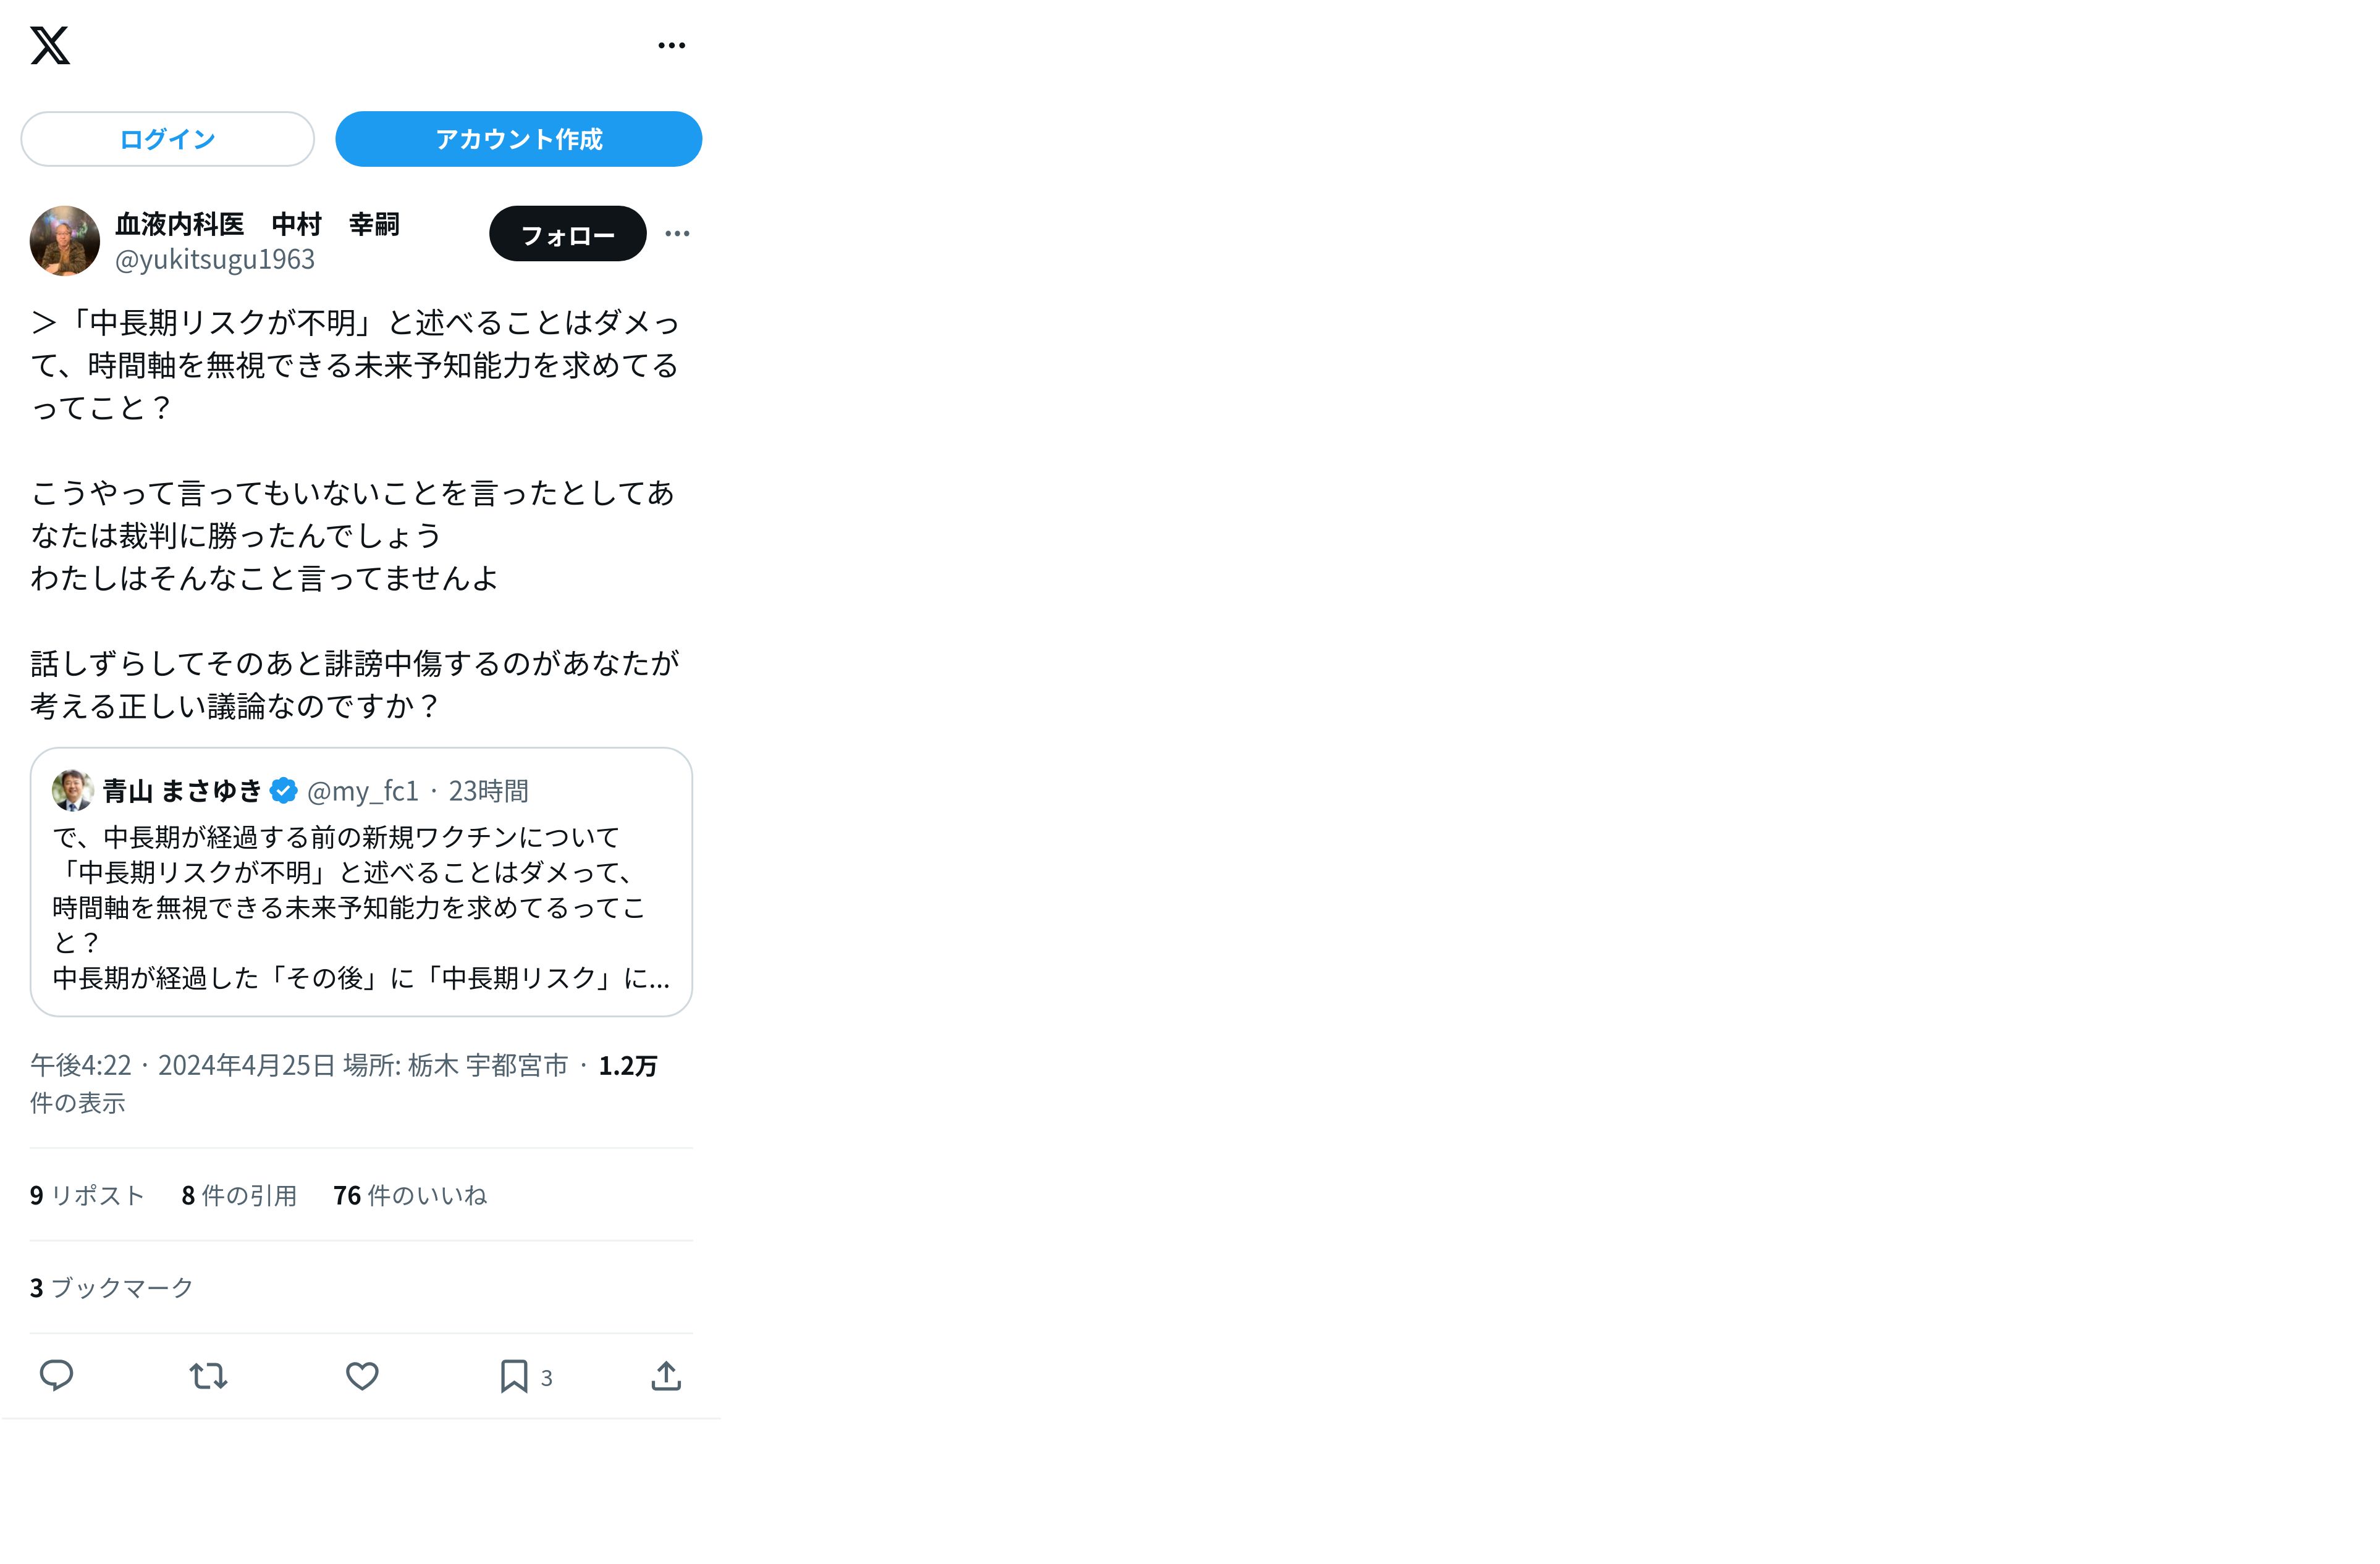Open the quoted tweet by 青山 まさゆき
2380x1564 pixels.
(361, 882)
